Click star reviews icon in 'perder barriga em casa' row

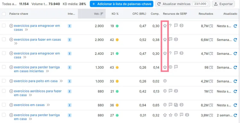point(171,115)
